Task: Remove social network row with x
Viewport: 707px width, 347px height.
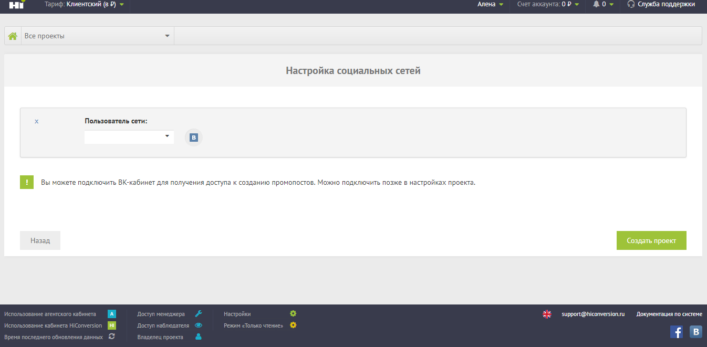Action: point(37,121)
